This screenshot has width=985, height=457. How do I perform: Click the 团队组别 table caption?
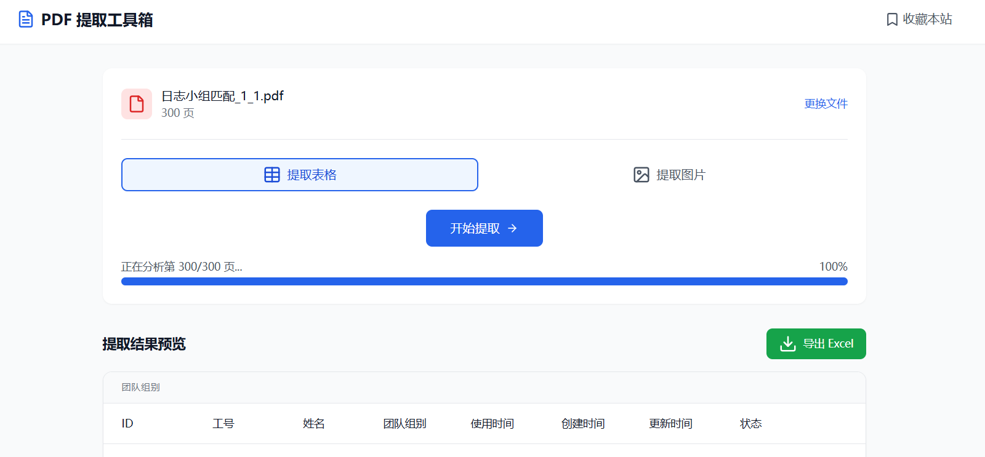(141, 387)
